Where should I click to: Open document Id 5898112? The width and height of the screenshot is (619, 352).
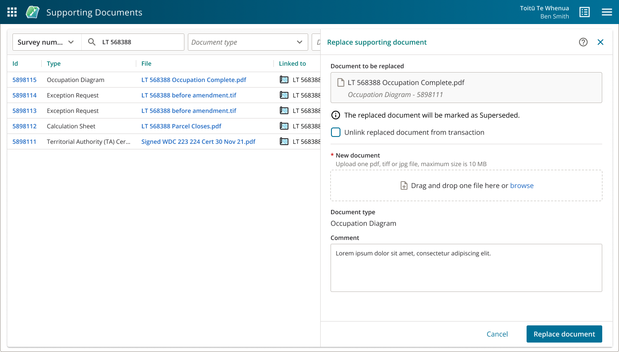point(25,126)
